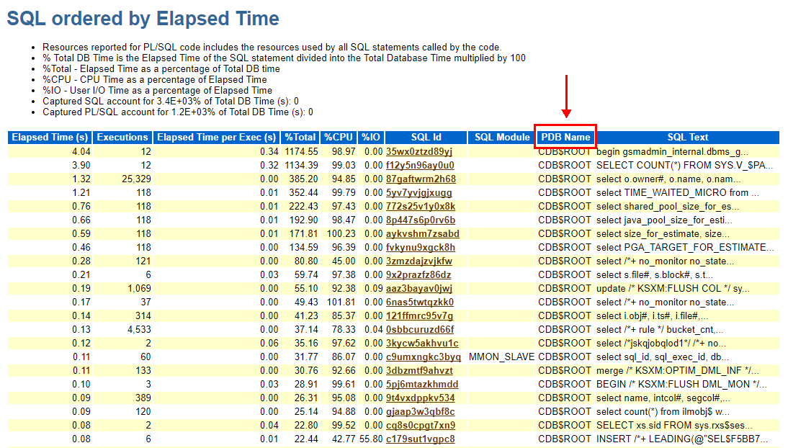Select SQL text begin gsmadmin_internal.dbms_g...
The width and height of the screenshot is (806, 448).
tap(672, 151)
